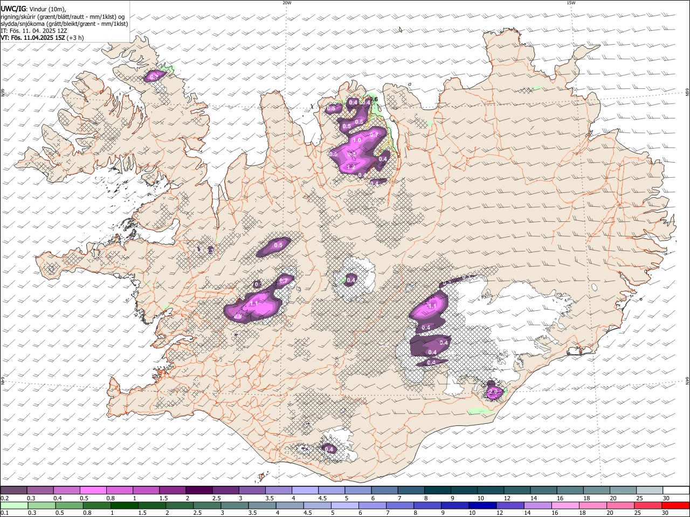Click the '15W' longitude label
Screen dimensions: 690x517
coord(571,3)
